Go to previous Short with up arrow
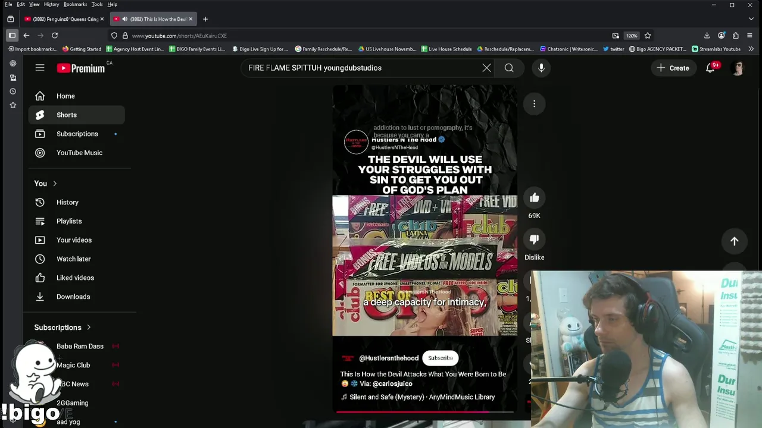 [x=734, y=241]
